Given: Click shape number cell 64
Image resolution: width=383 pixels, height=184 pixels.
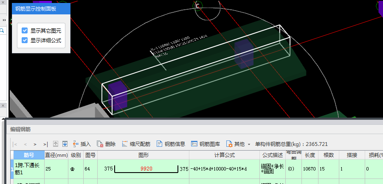Looking at the screenshot, I should 90,169.
